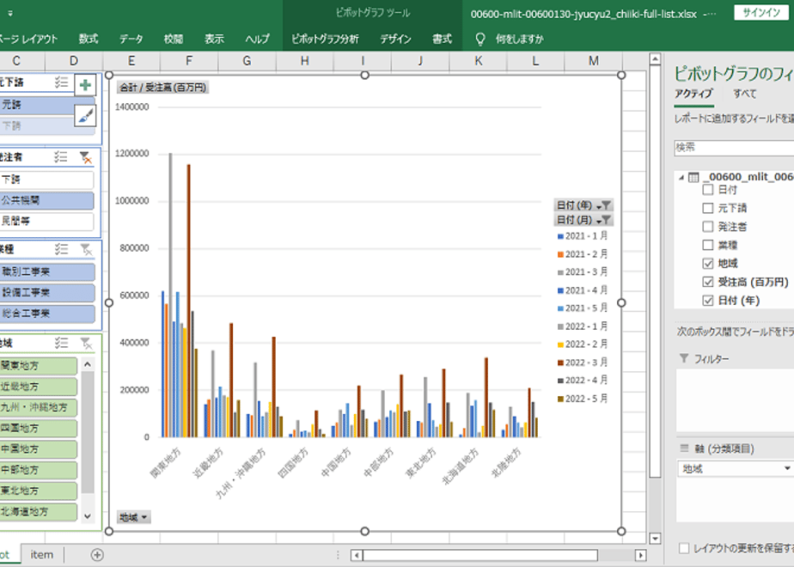Select the アクティブ tab in field pane
This screenshot has height=567, width=794.
coord(693,94)
